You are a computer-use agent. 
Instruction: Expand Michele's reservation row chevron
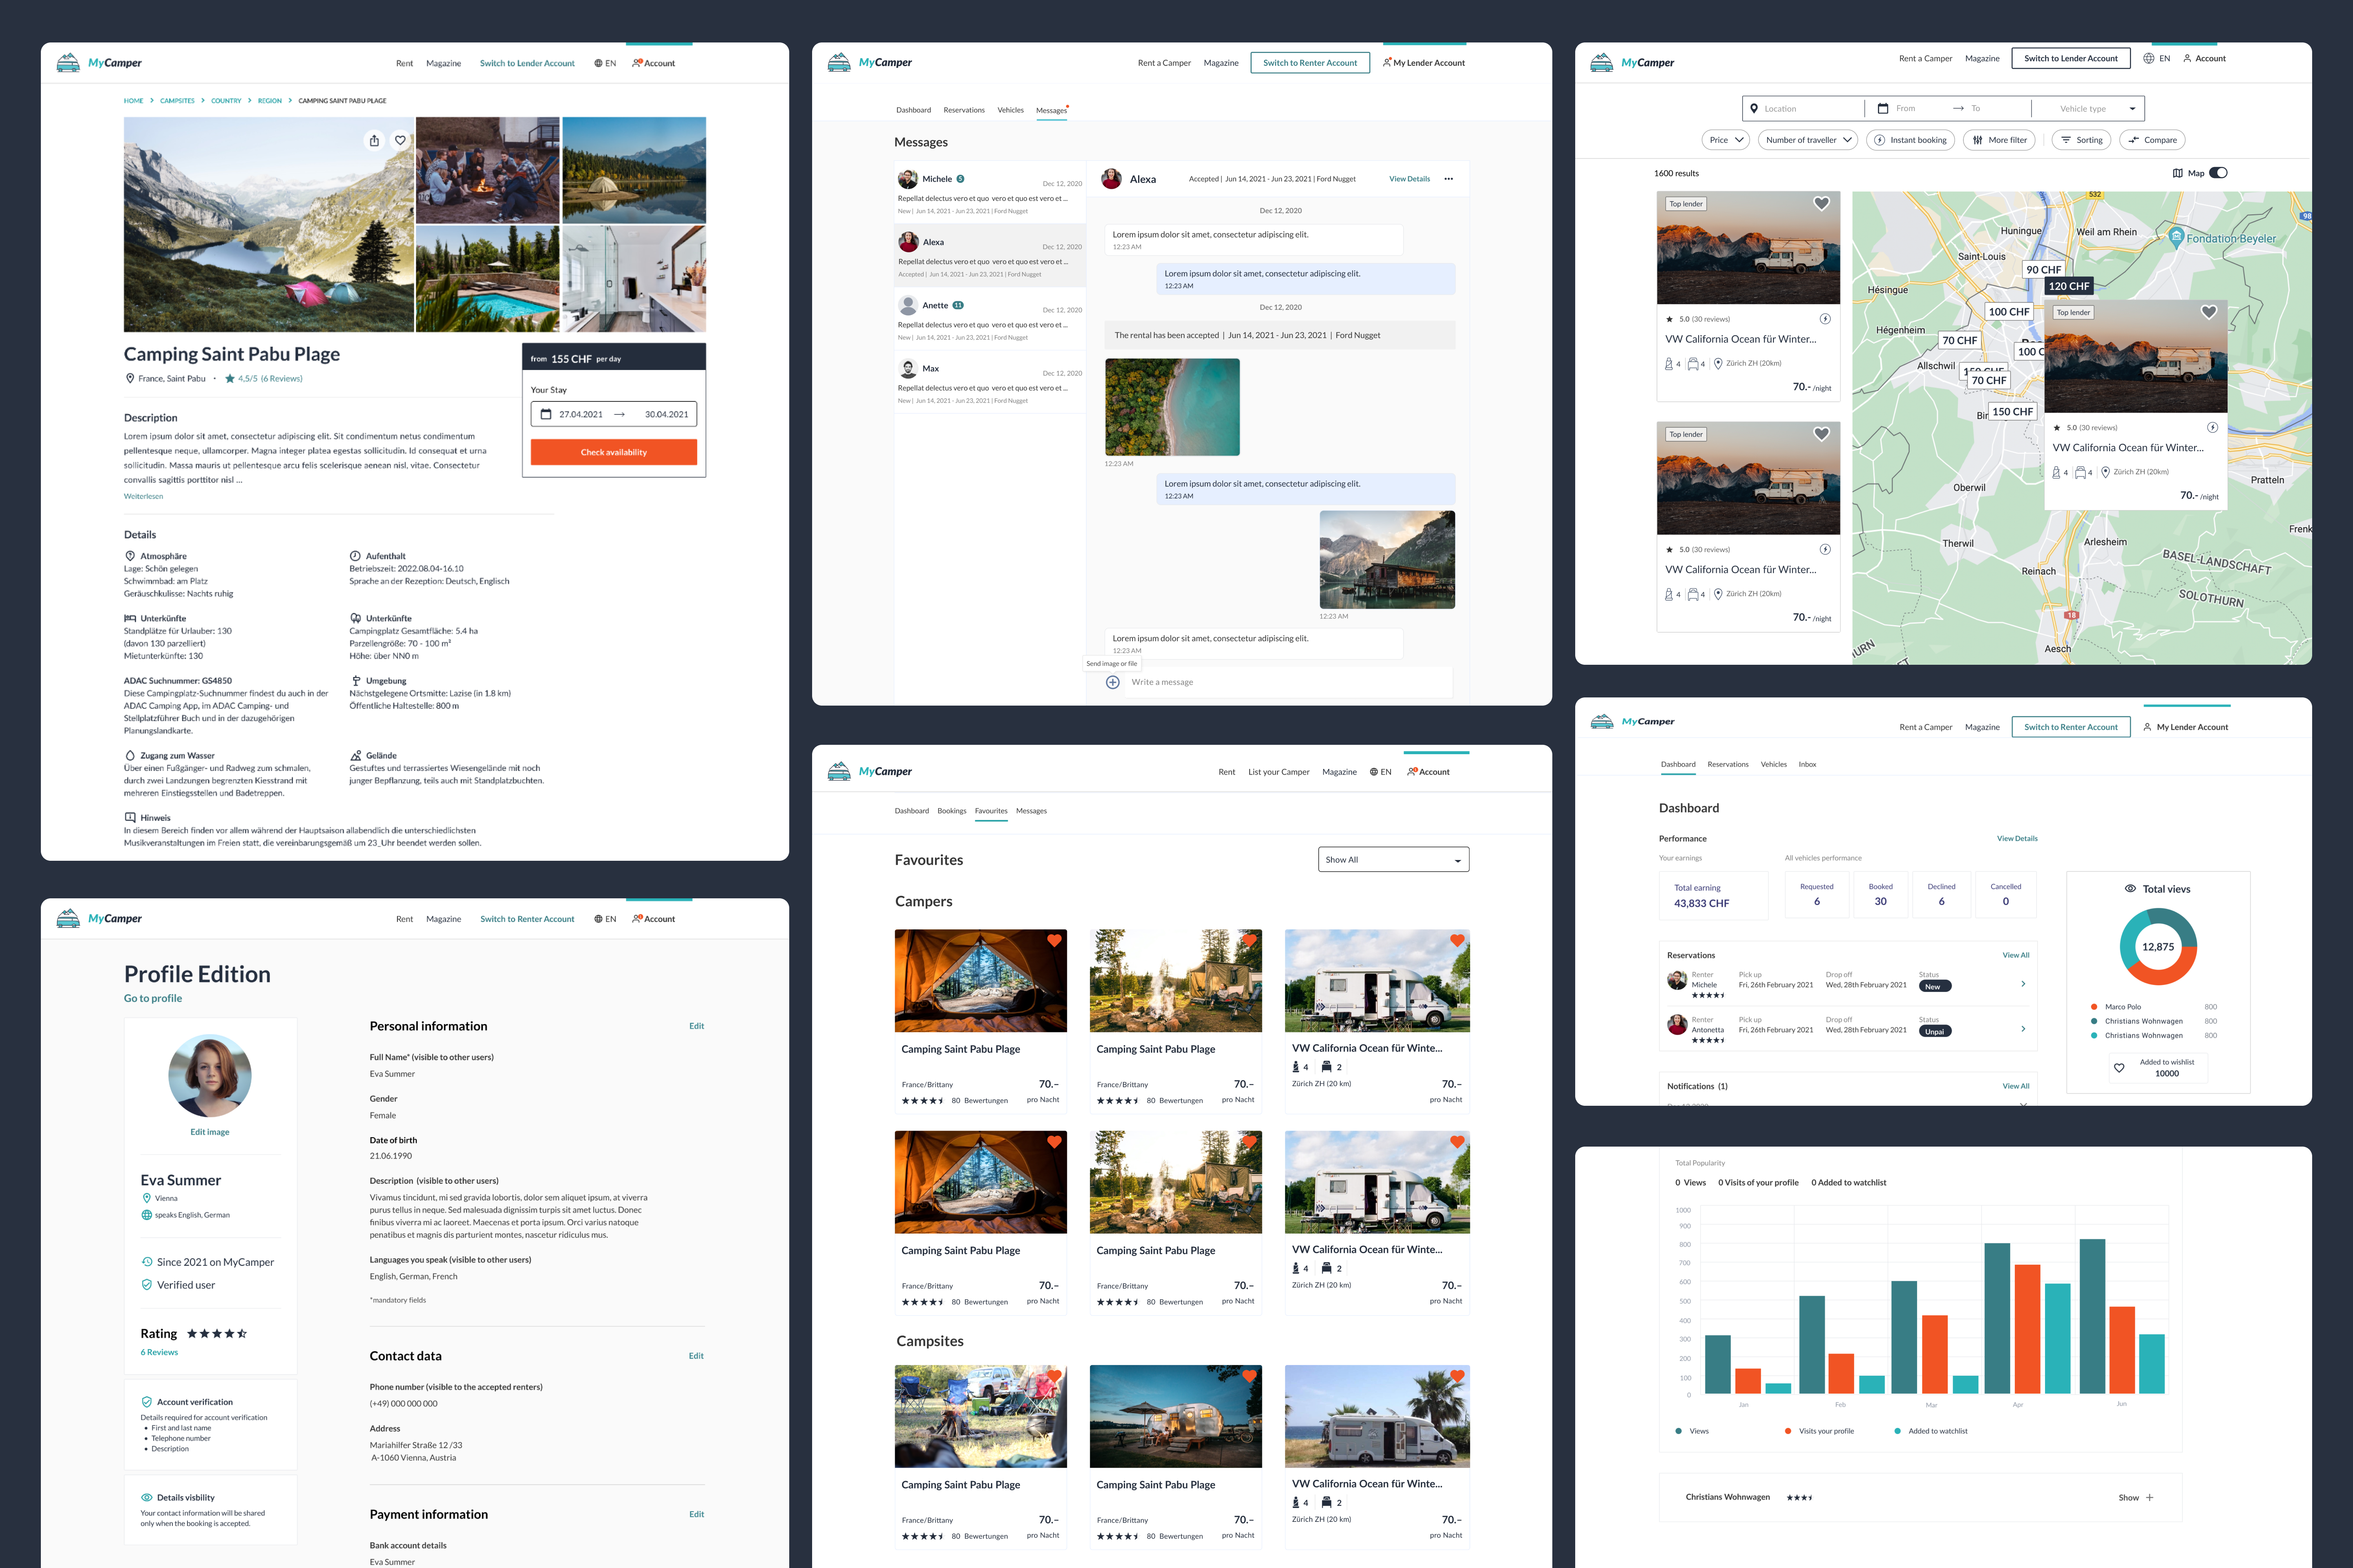pyautogui.click(x=2023, y=984)
